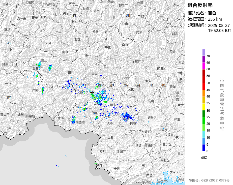Click the 组合反射率 title text
The image size is (233, 185).
coord(200,5)
